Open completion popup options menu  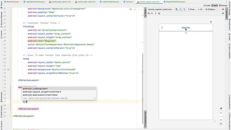[x=95, y=98]
